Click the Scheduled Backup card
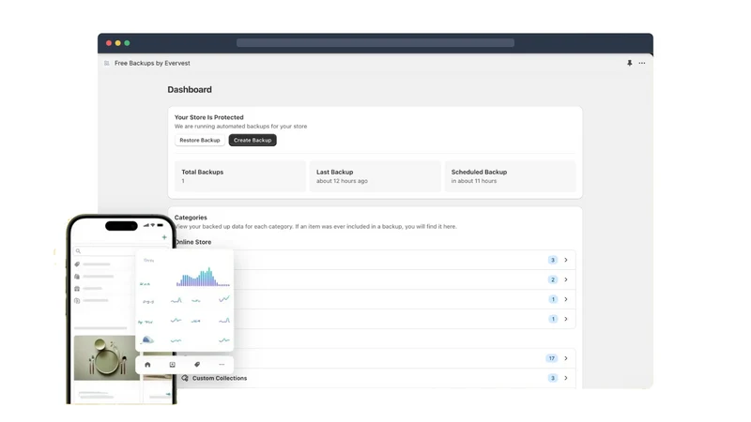The width and height of the screenshot is (751, 422). click(x=510, y=176)
